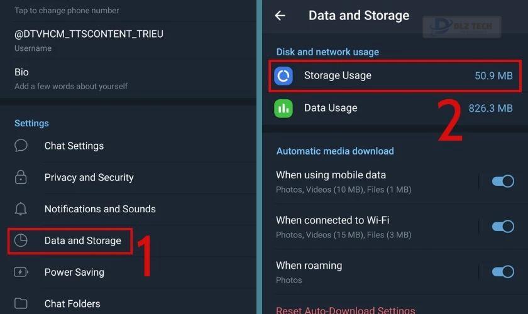528x314 pixels.
Task: Open the blue Storage Usage icon
Action: 283,76
